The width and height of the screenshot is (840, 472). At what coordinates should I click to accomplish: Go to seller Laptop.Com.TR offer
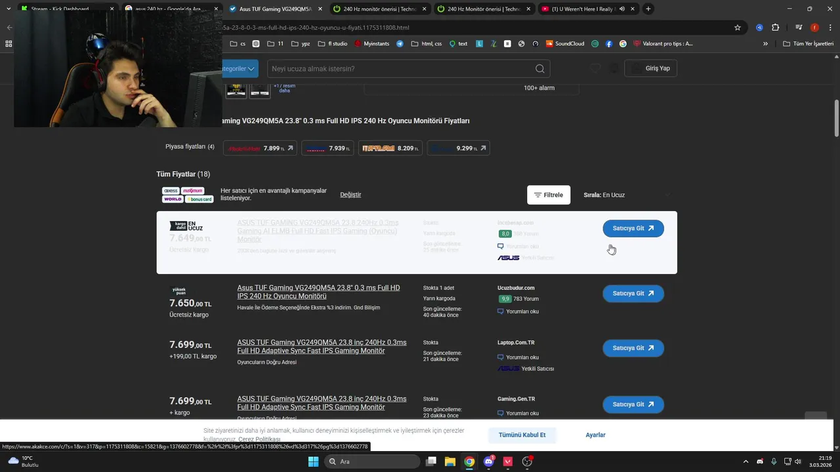pyautogui.click(x=633, y=348)
